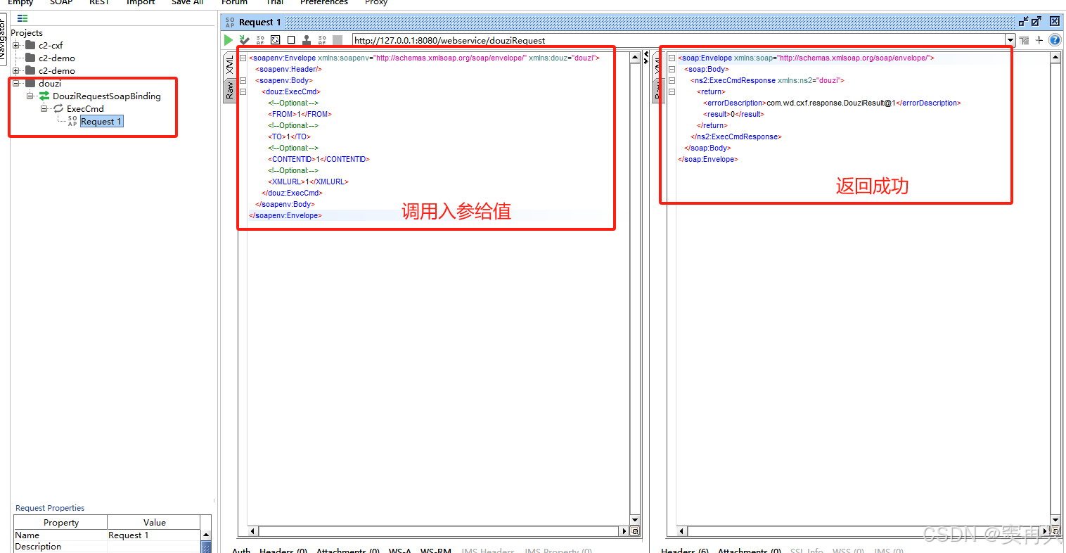Click the errorDescription line in response
The image size is (1066, 553).
pyautogui.click(x=832, y=103)
